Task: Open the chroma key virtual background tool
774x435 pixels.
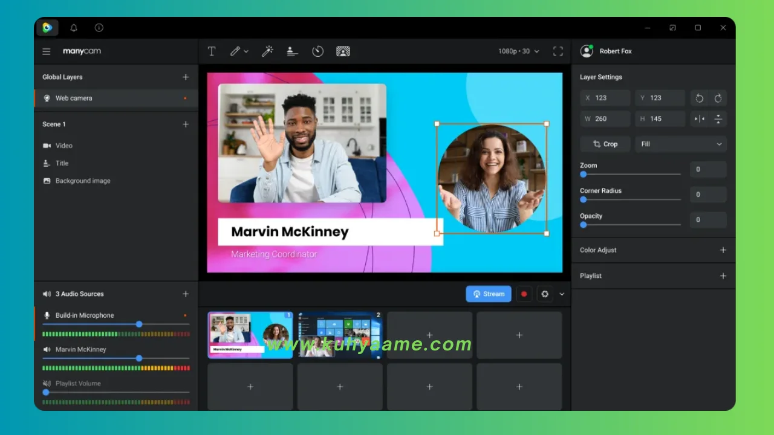Action: tap(343, 51)
